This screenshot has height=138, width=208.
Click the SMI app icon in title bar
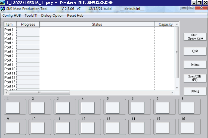3,8
